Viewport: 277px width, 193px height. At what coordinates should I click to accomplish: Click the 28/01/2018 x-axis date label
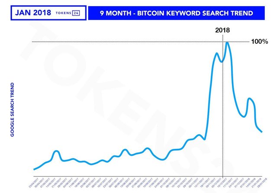[262, 183]
